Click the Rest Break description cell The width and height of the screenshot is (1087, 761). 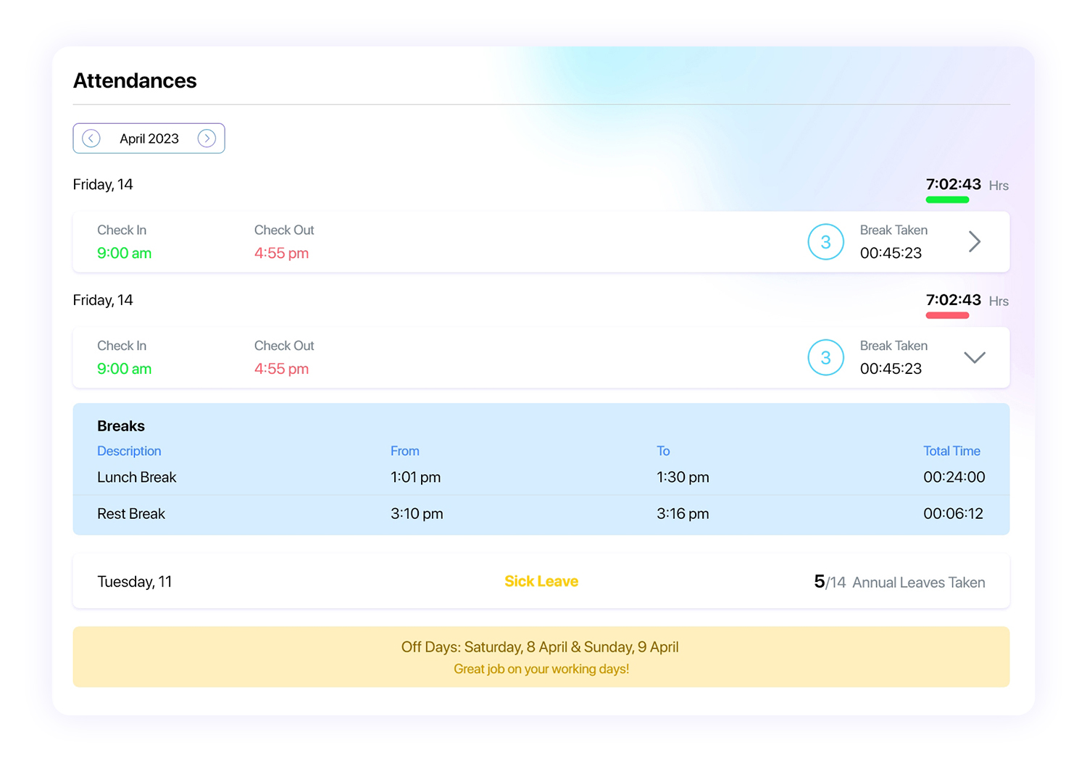[131, 513]
